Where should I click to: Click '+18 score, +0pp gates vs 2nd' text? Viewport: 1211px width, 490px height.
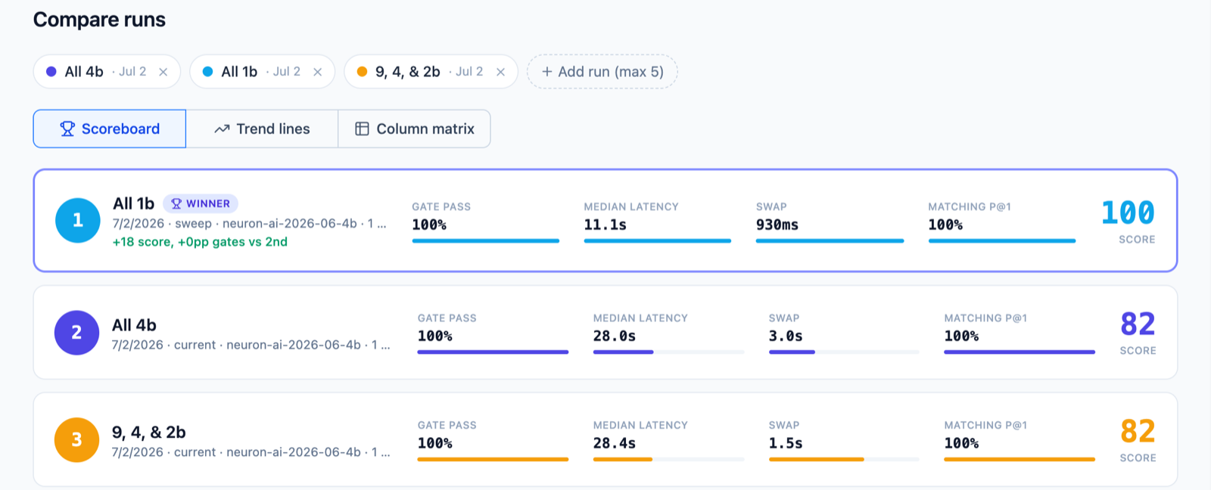(x=200, y=242)
